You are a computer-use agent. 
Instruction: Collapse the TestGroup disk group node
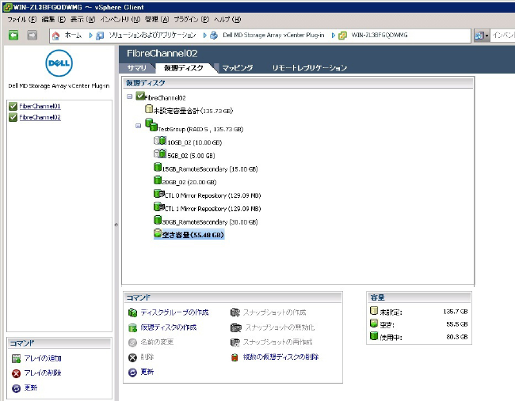(139, 126)
